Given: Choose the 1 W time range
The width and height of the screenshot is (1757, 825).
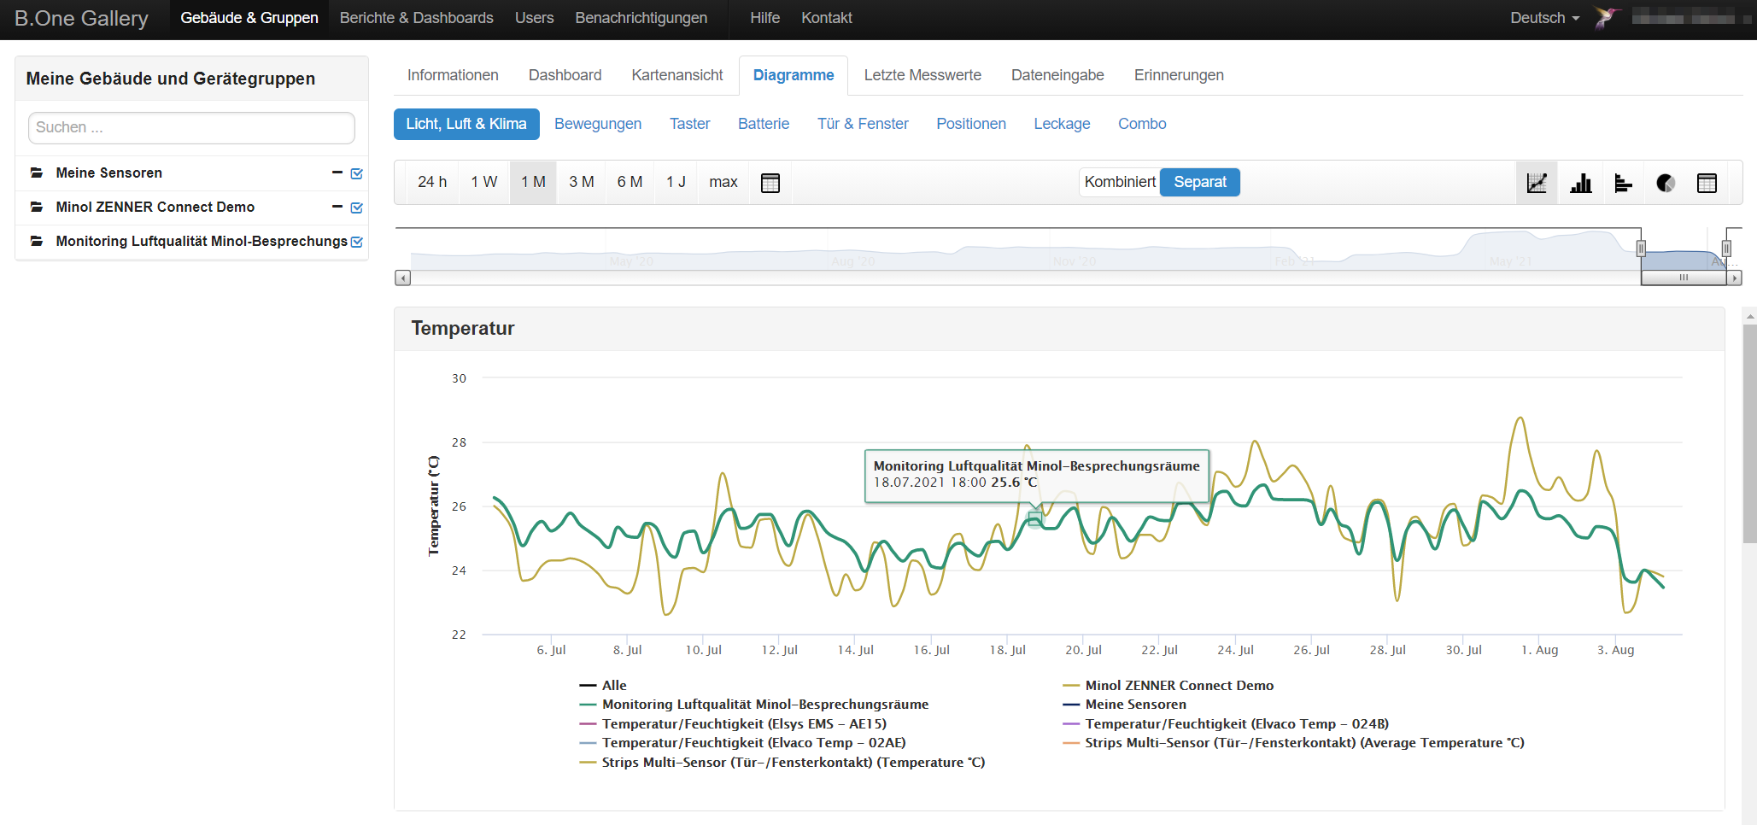Looking at the screenshot, I should [x=484, y=182].
